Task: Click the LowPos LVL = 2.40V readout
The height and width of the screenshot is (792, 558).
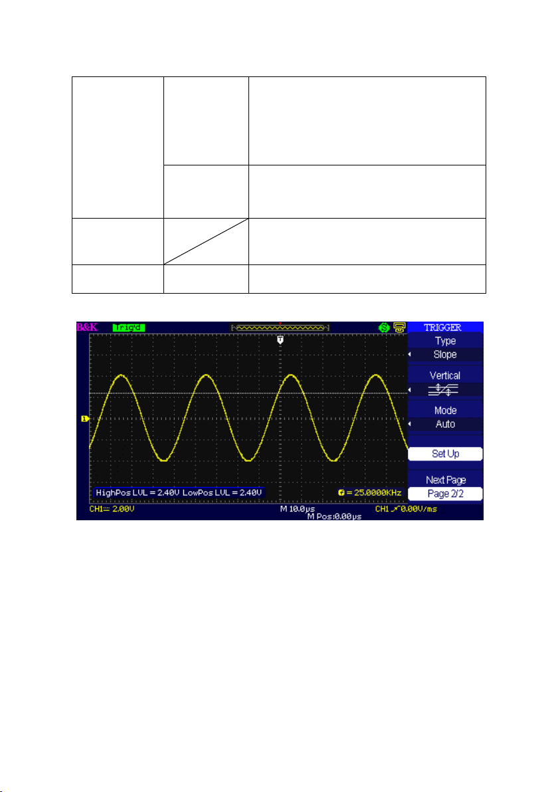Action: pyautogui.click(x=222, y=492)
